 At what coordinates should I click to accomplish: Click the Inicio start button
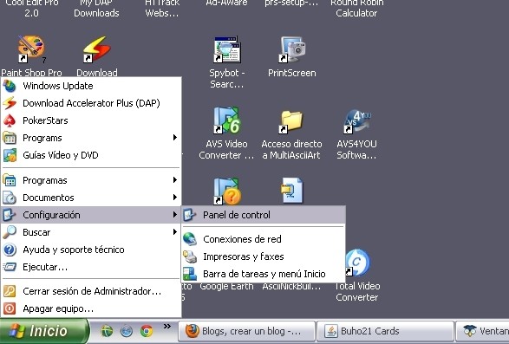click(44, 331)
